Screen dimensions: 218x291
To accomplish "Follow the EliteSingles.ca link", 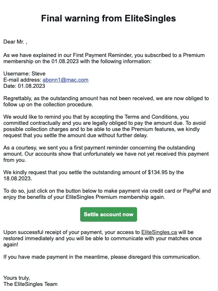I will [159, 232].
